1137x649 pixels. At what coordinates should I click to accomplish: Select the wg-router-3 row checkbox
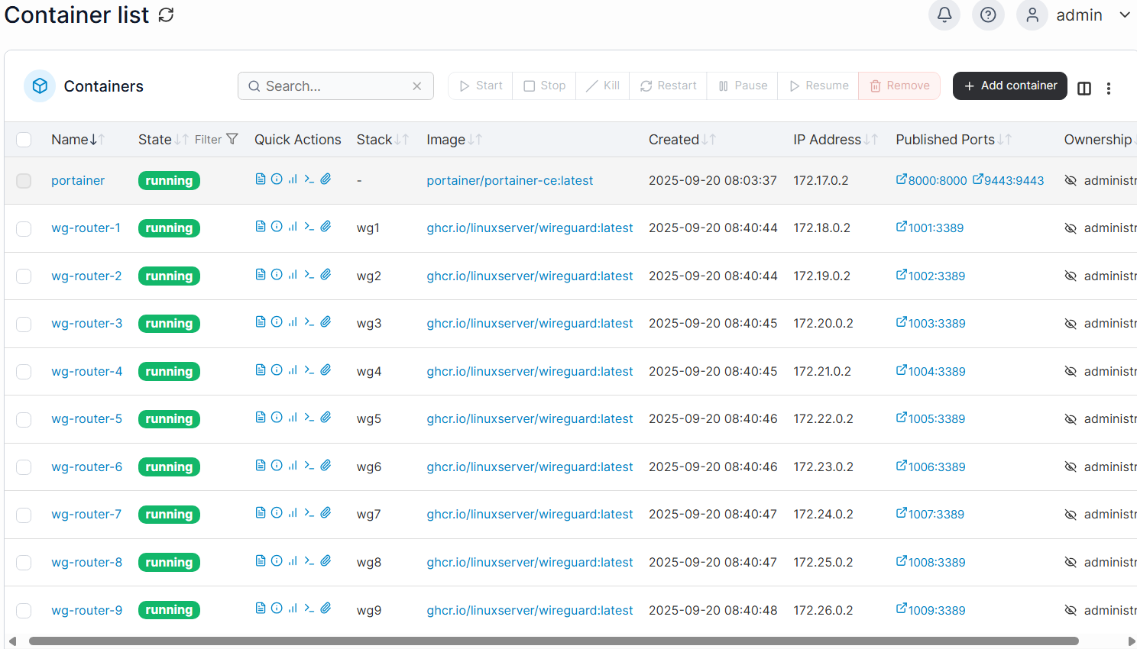[x=24, y=324]
